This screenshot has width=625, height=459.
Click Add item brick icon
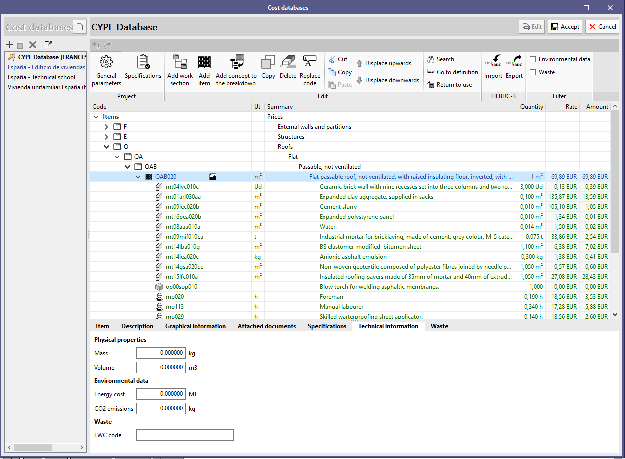204,70
